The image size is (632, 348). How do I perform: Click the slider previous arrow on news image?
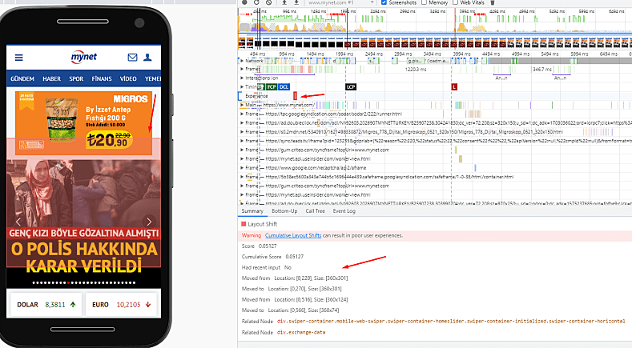[x=18, y=222]
